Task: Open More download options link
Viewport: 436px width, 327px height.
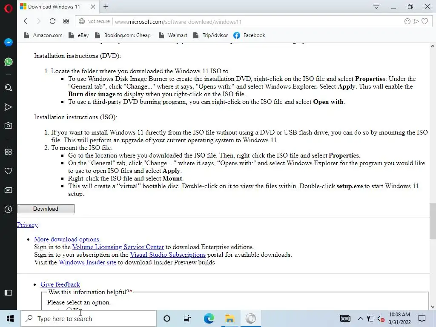Action: 66,239
